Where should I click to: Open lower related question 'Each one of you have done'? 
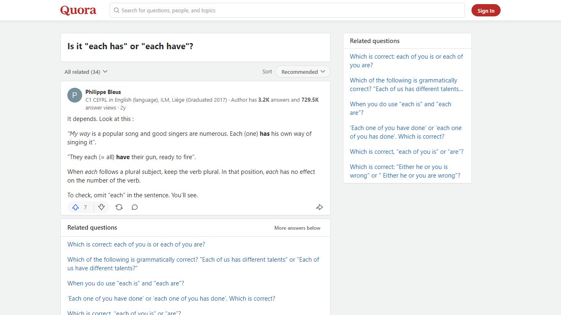click(171, 299)
